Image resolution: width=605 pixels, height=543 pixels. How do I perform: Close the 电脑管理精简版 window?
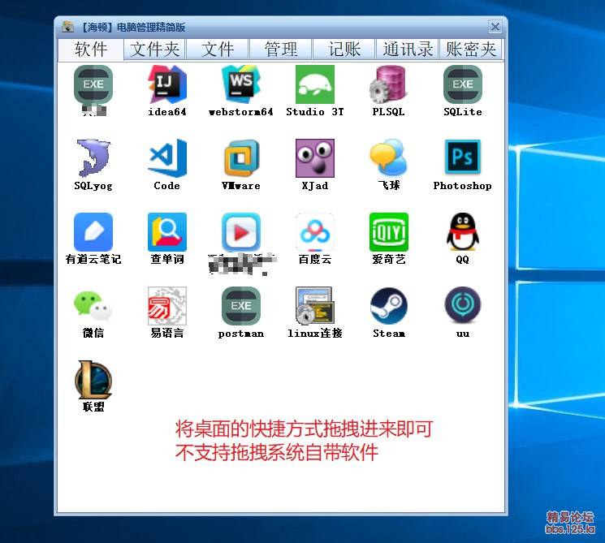[495, 27]
